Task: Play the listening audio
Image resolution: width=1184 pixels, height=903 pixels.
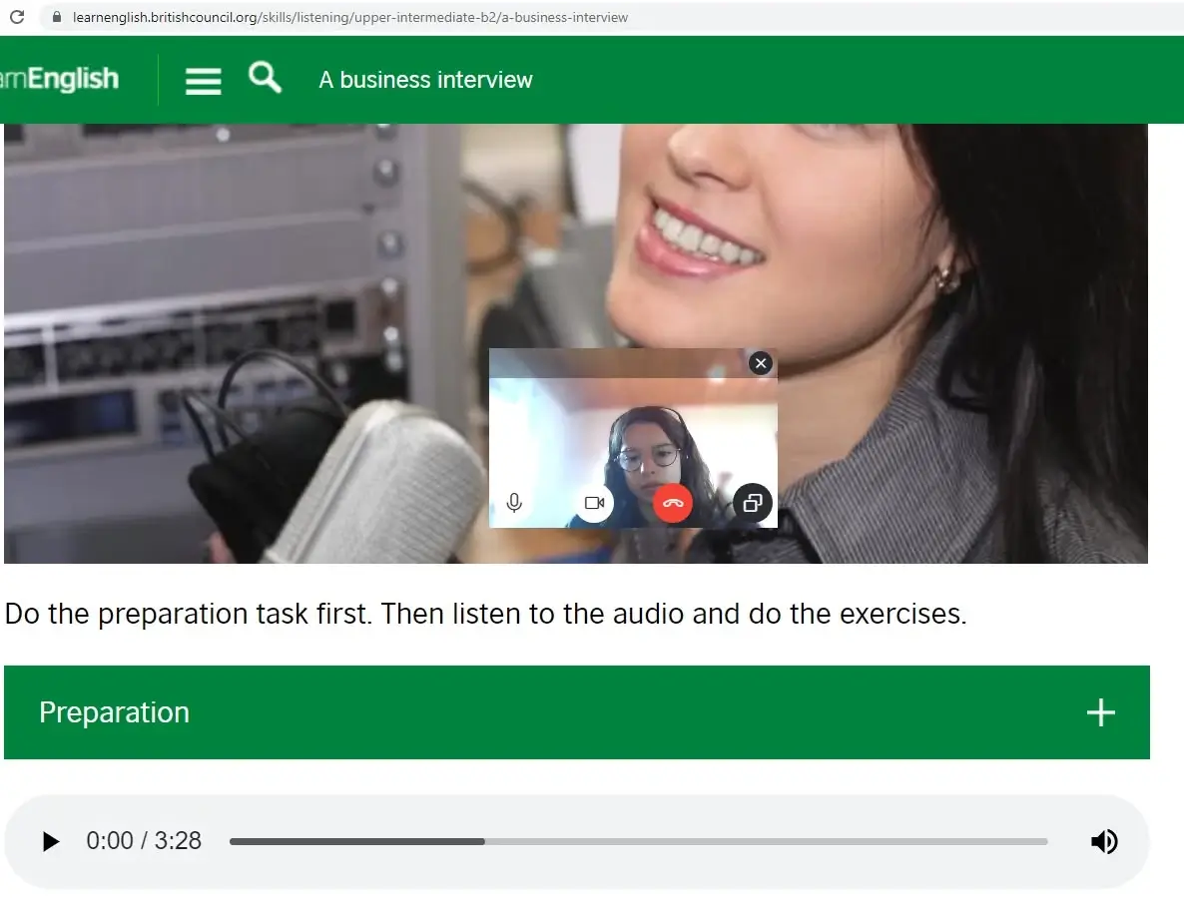Action: coord(51,841)
